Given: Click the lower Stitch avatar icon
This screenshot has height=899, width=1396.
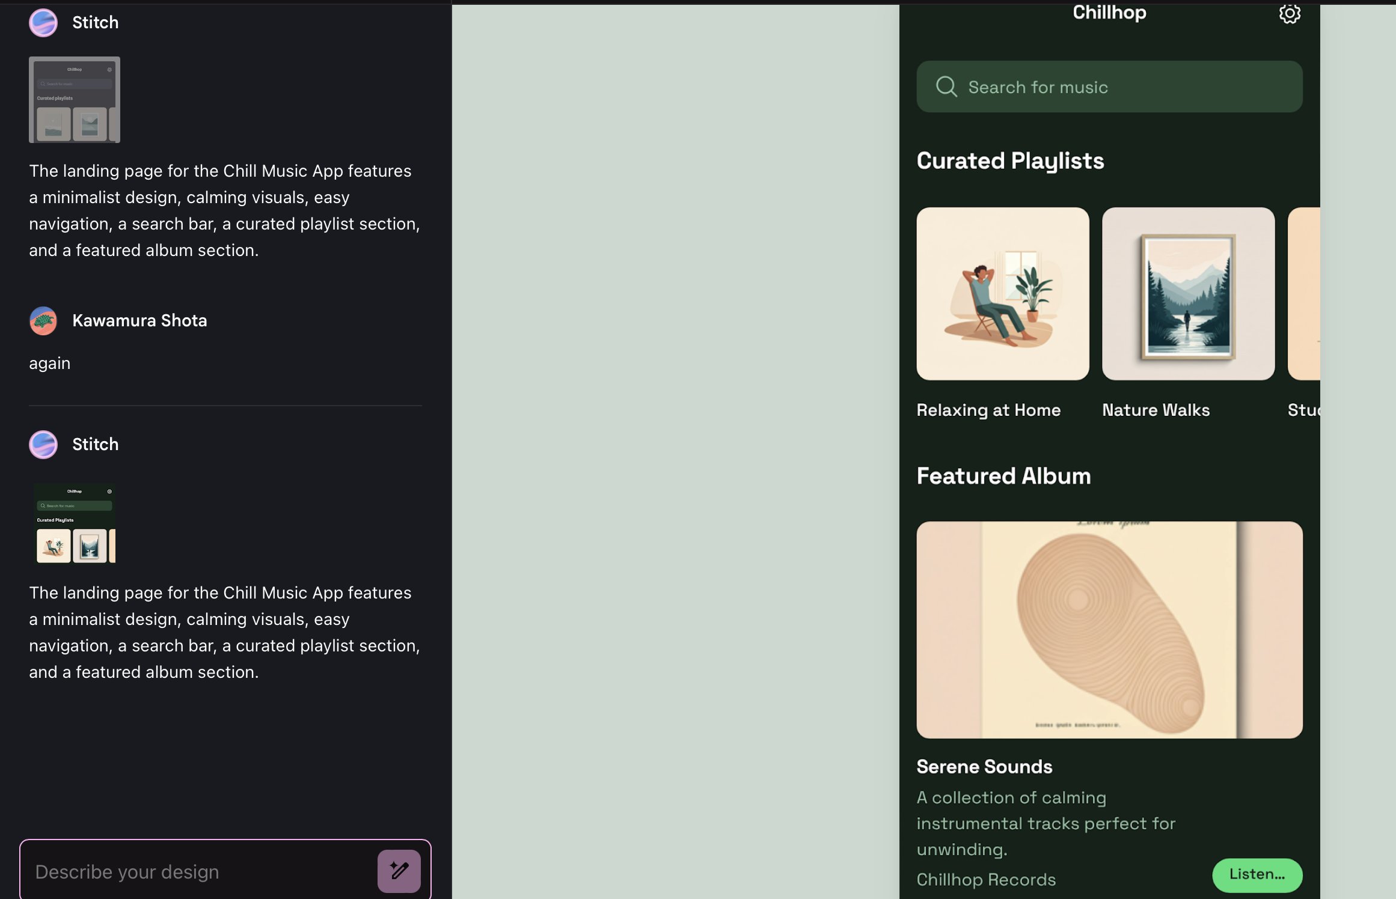Looking at the screenshot, I should click(x=43, y=445).
